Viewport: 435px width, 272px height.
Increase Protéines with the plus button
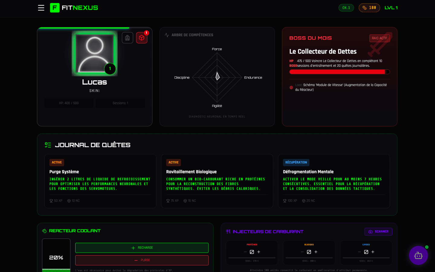coord(259,252)
